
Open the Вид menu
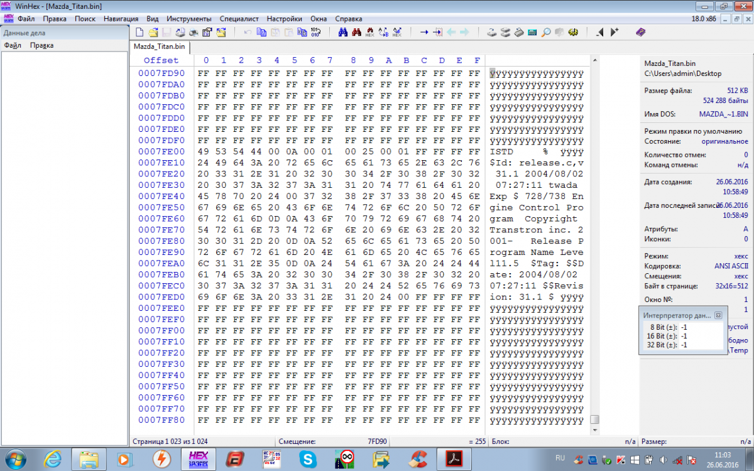[x=153, y=19]
